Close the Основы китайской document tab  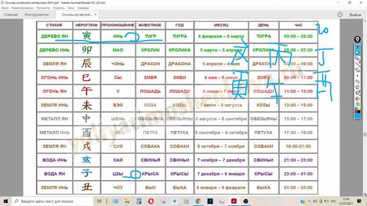coord(96,15)
